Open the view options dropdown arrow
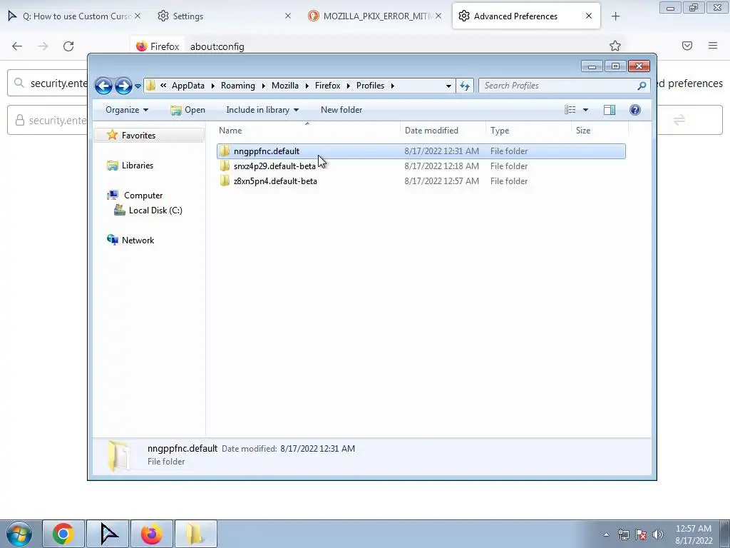The image size is (730, 548). tap(585, 110)
